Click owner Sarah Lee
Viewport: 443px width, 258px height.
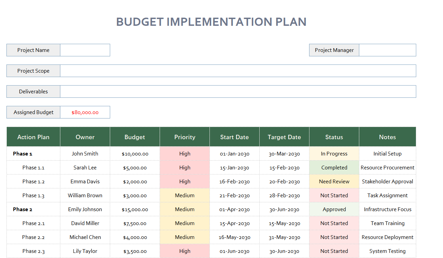[85, 167]
